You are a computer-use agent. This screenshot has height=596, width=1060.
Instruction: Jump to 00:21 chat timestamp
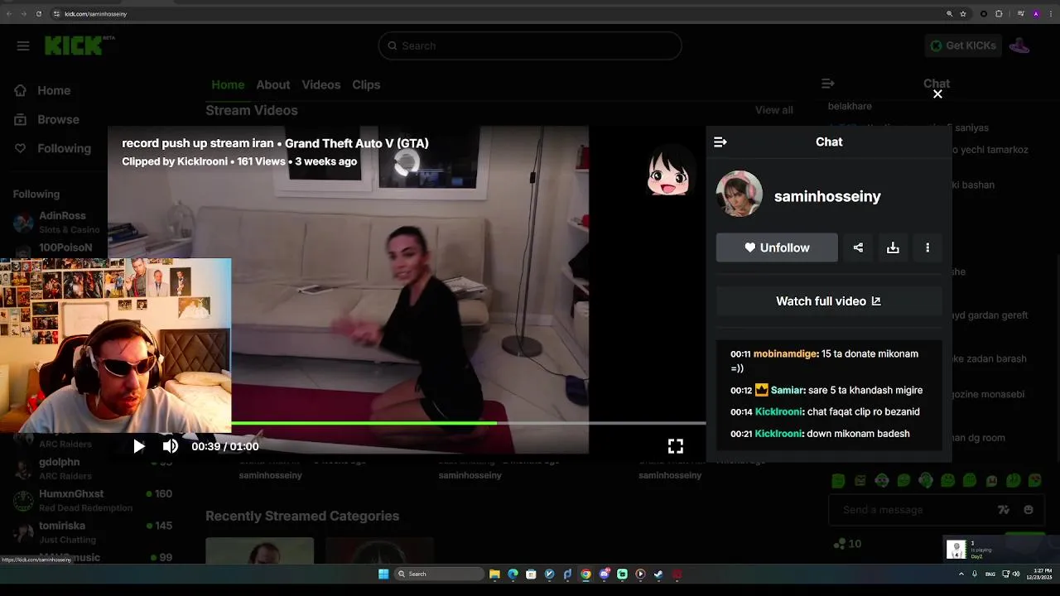740,434
